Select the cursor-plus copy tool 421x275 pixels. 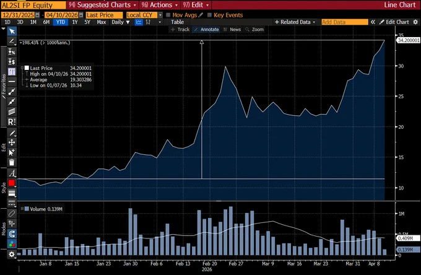point(12,152)
